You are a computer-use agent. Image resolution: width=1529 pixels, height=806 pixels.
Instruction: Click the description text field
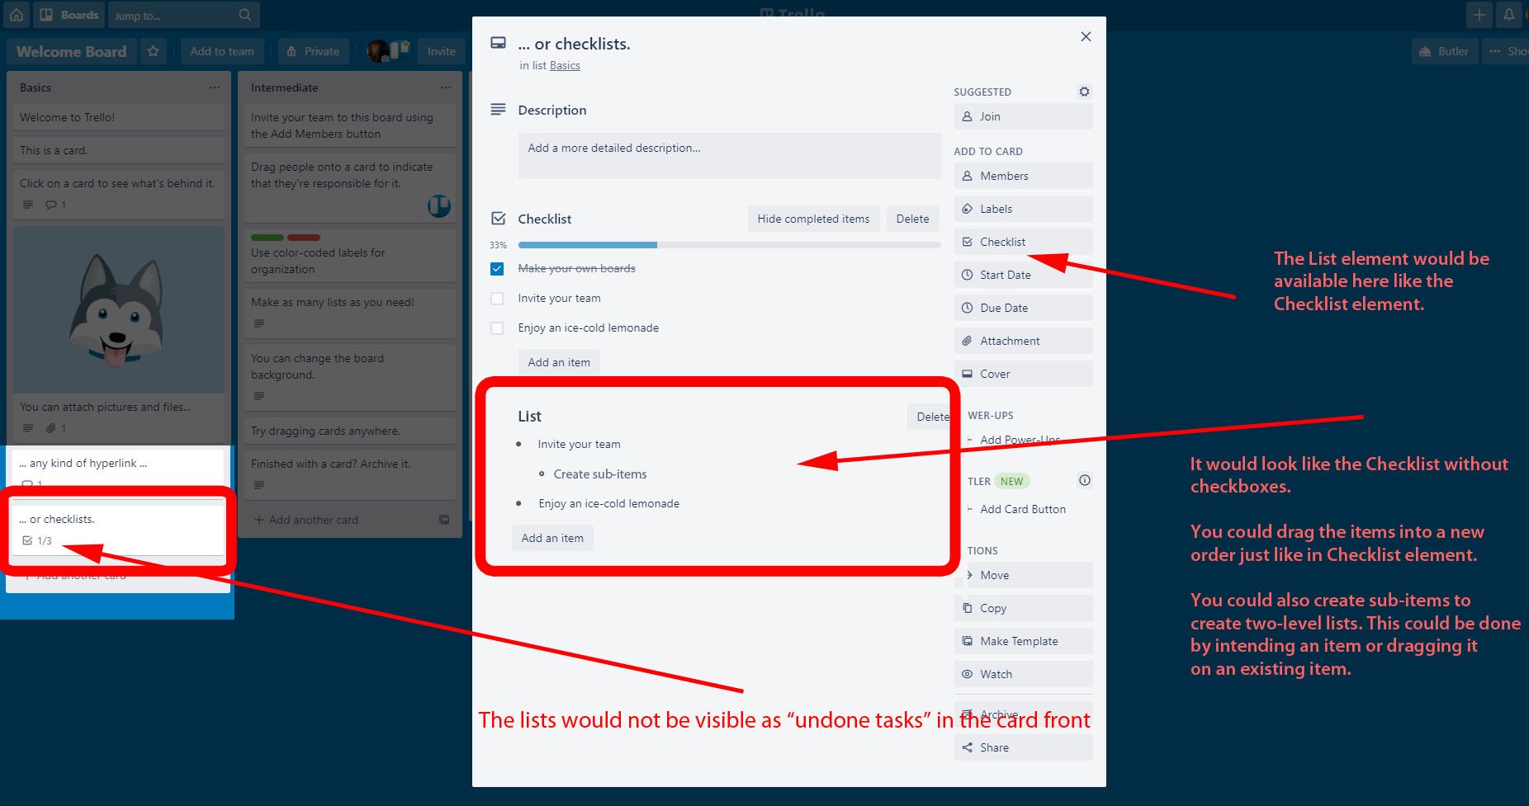(x=729, y=156)
